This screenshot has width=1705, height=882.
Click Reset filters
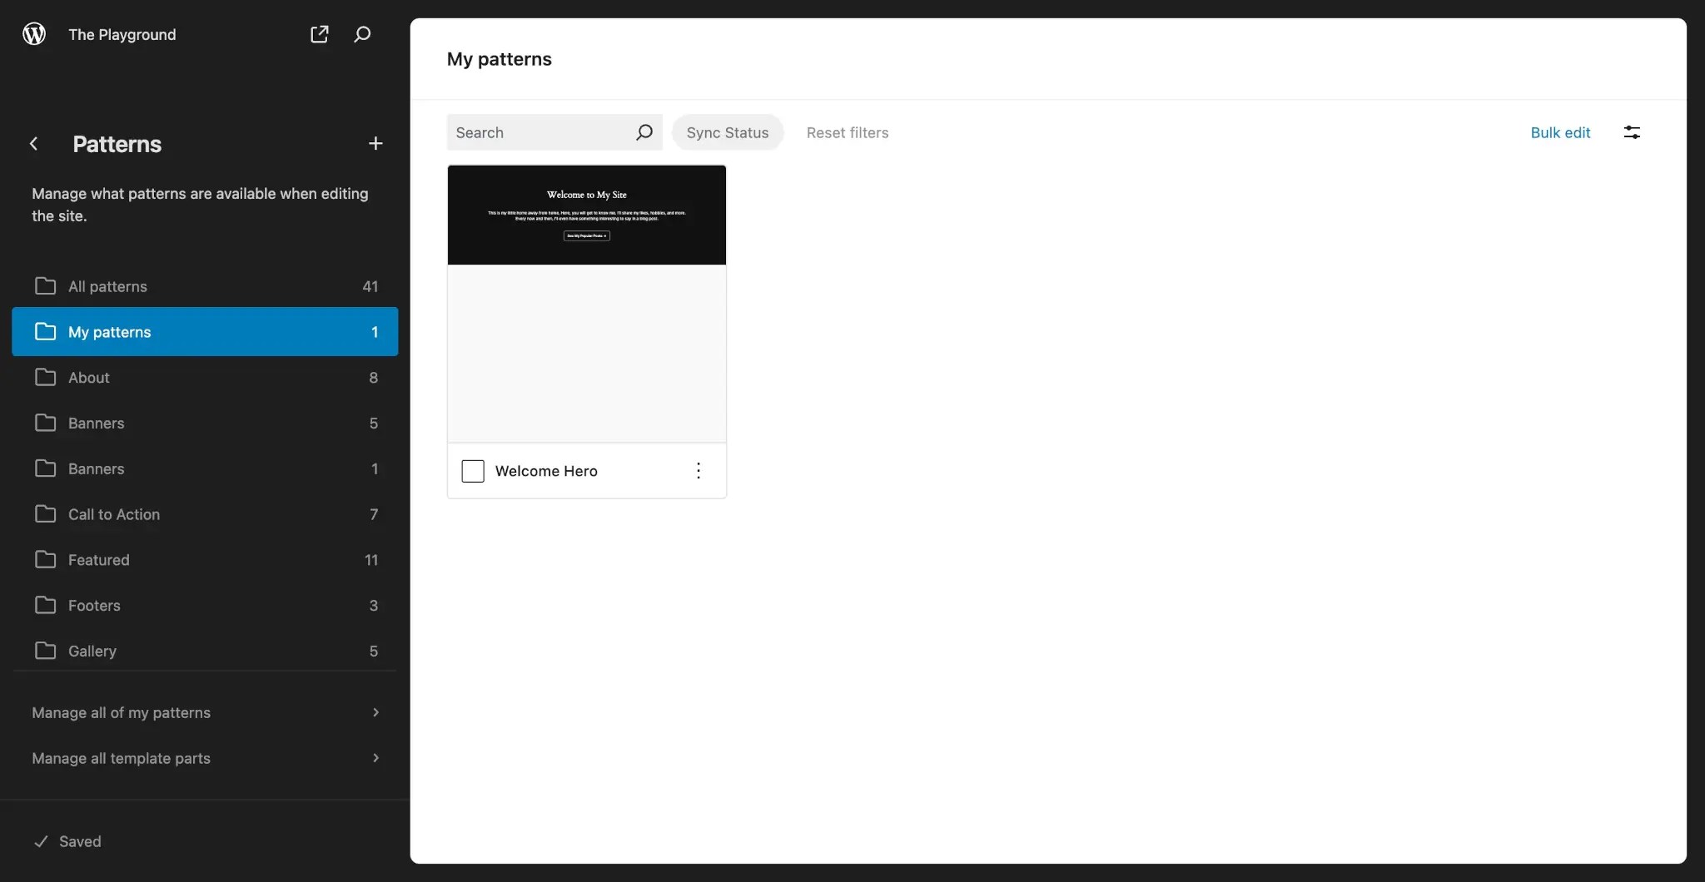click(847, 132)
